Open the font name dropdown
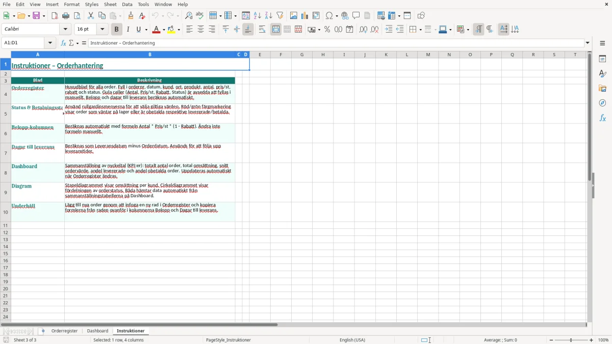 tap(65, 30)
